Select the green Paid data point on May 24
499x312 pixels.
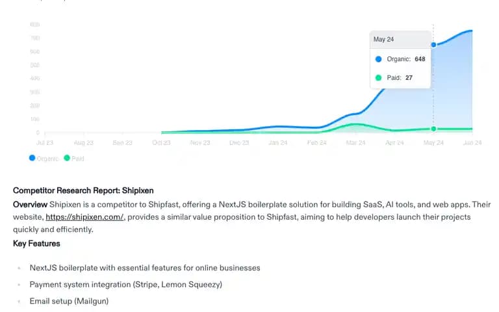[x=433, y=129]
